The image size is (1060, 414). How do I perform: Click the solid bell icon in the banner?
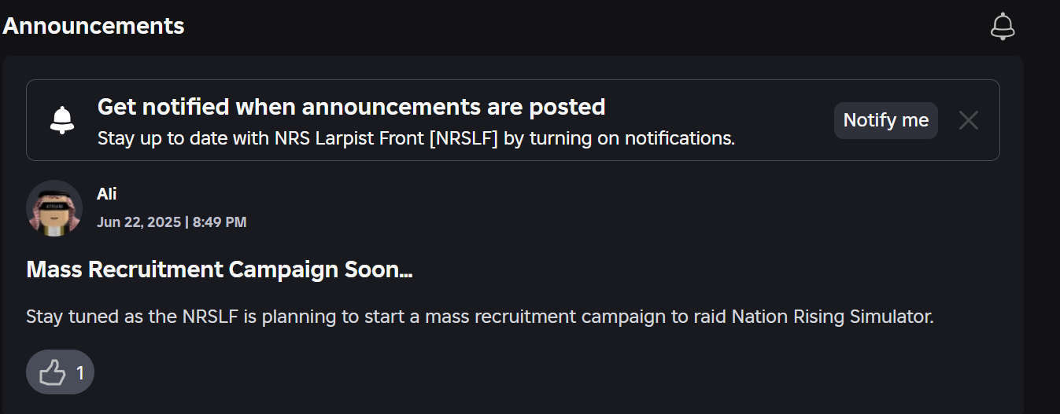coord(62,120)
